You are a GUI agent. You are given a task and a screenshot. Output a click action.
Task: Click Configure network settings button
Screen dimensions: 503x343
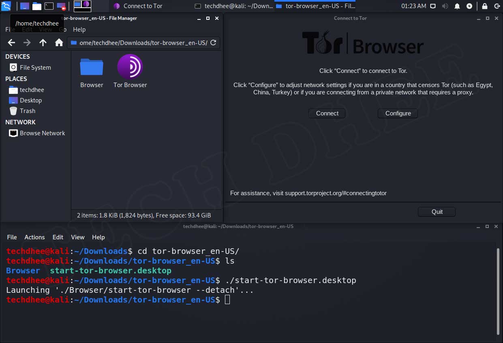pyautogui.click(x=398, y=113)
